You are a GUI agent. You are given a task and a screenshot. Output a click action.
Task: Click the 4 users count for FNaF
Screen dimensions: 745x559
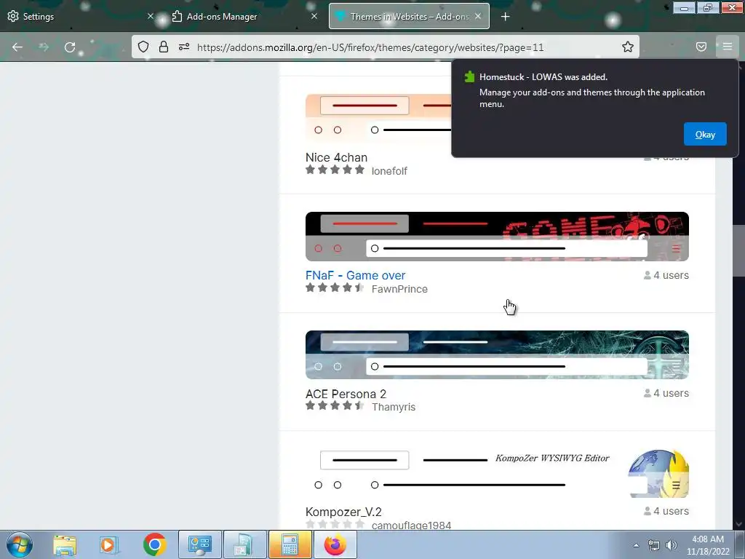click(x=666, y=275)
